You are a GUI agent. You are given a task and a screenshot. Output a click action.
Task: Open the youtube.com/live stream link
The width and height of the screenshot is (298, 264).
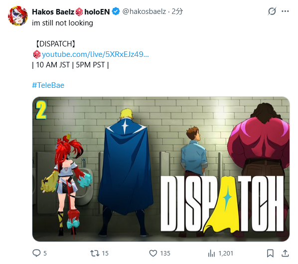coord(95,54)
